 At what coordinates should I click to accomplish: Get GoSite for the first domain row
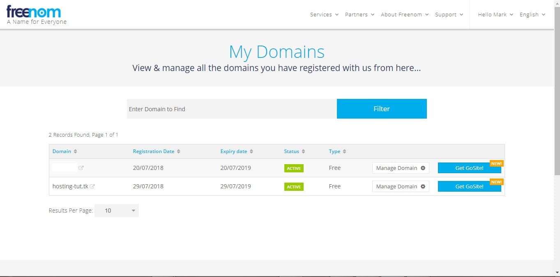tap(470, 168)
